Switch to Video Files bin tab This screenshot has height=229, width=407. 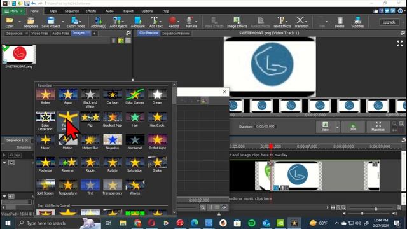click(39, 34)
